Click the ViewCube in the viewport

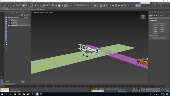(x=143, y=17)
